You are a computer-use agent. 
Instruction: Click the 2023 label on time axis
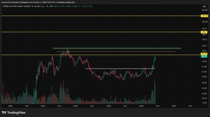pos(43,106)
